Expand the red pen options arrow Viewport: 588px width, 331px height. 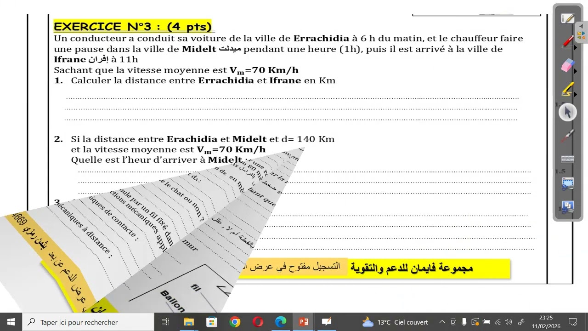click(575, 48)
